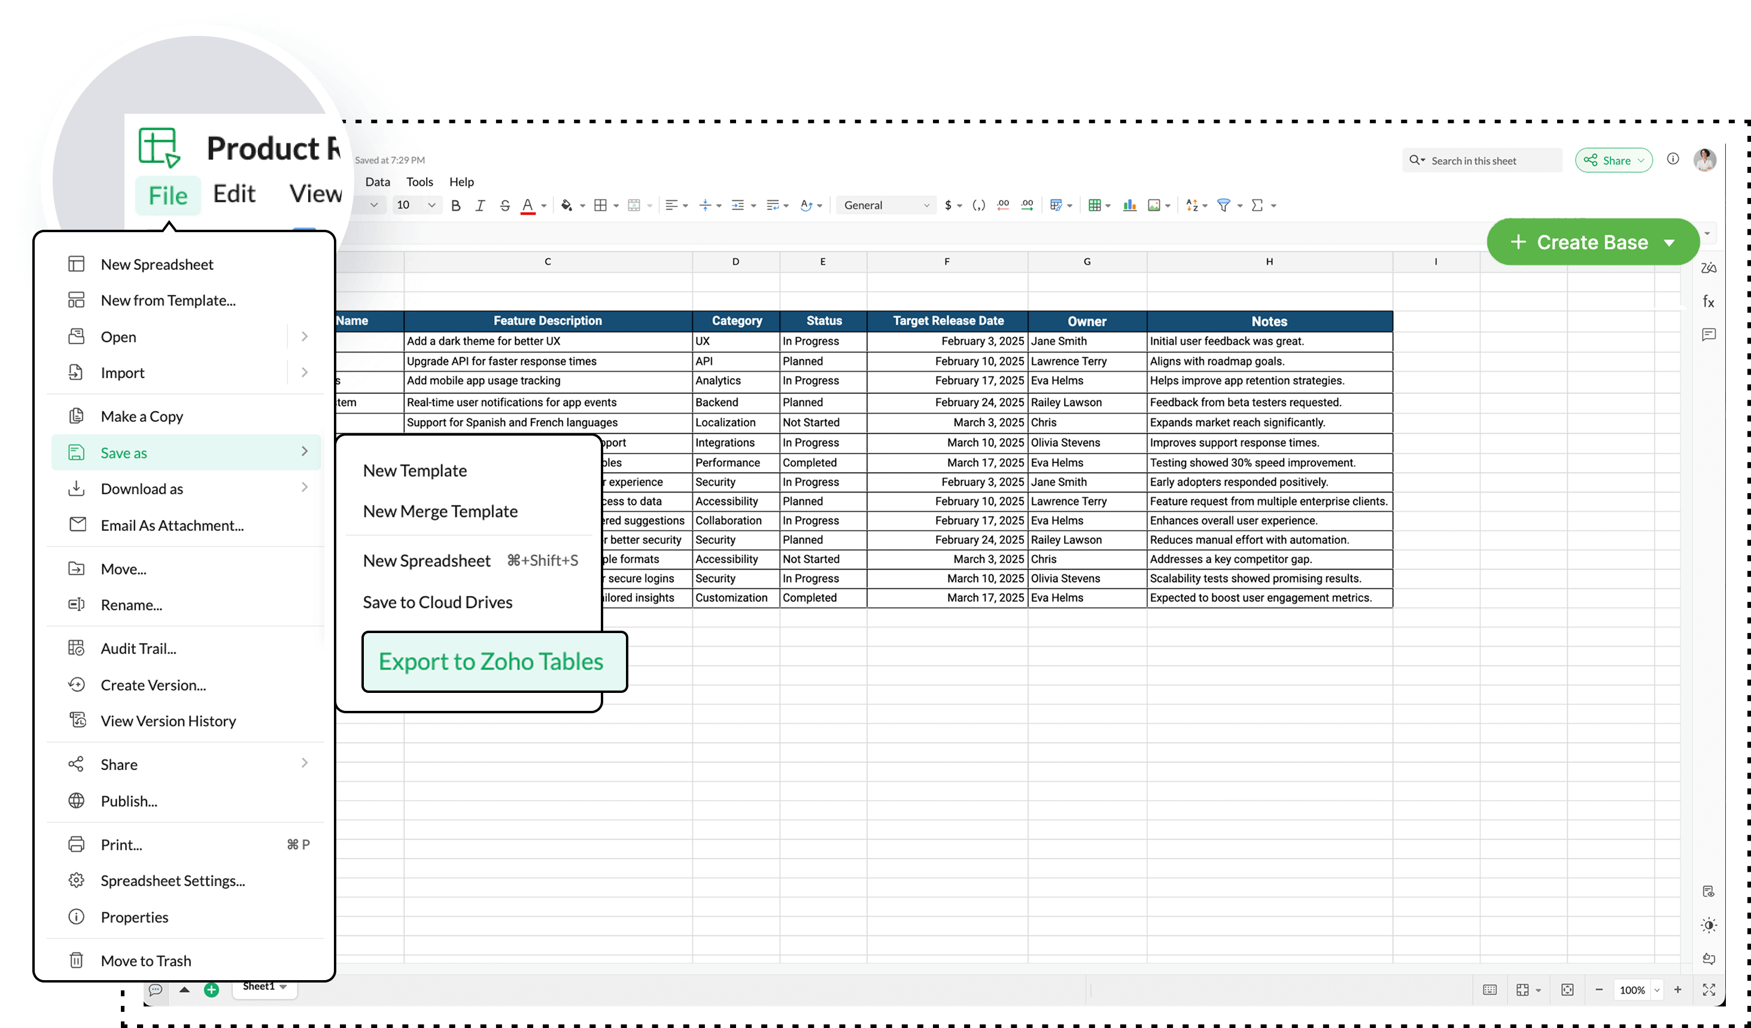Screen dimensions: 1751x1028
Task: Select New Merge Template
Action: [x=440, y=511]
